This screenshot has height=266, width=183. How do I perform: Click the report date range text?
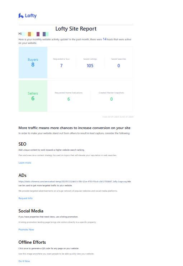tap(118, 117)
